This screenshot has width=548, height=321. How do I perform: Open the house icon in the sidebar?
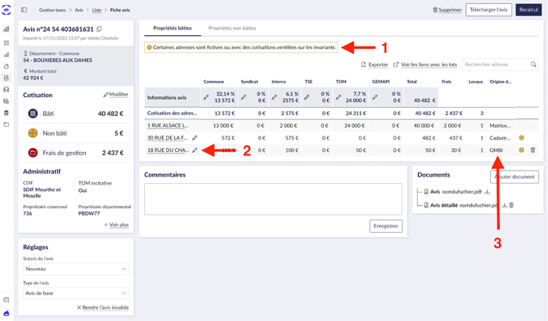(7, 66)
